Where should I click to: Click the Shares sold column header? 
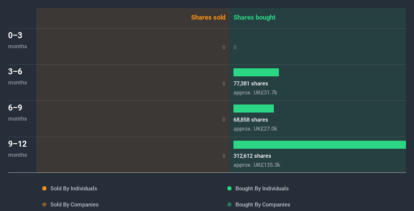[x=208, y=18]
